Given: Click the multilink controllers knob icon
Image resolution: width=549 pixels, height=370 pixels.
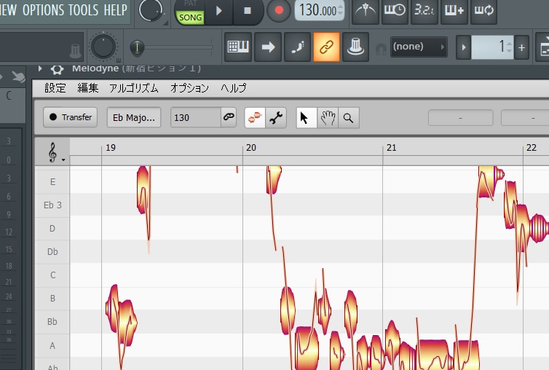Looking at the screenshot, I should click(356, 47).
